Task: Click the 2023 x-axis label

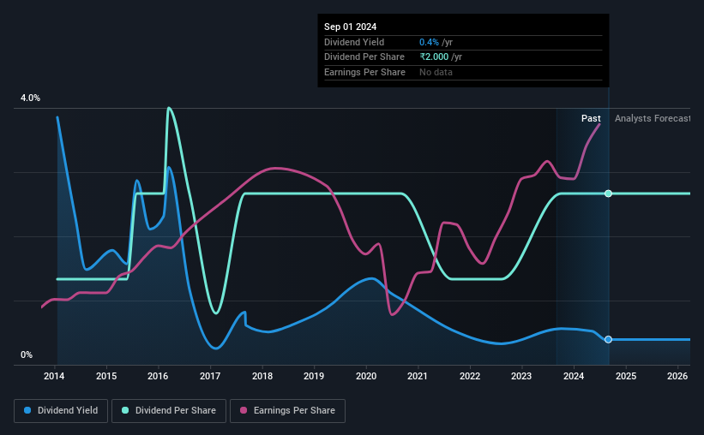Action: 521,376
